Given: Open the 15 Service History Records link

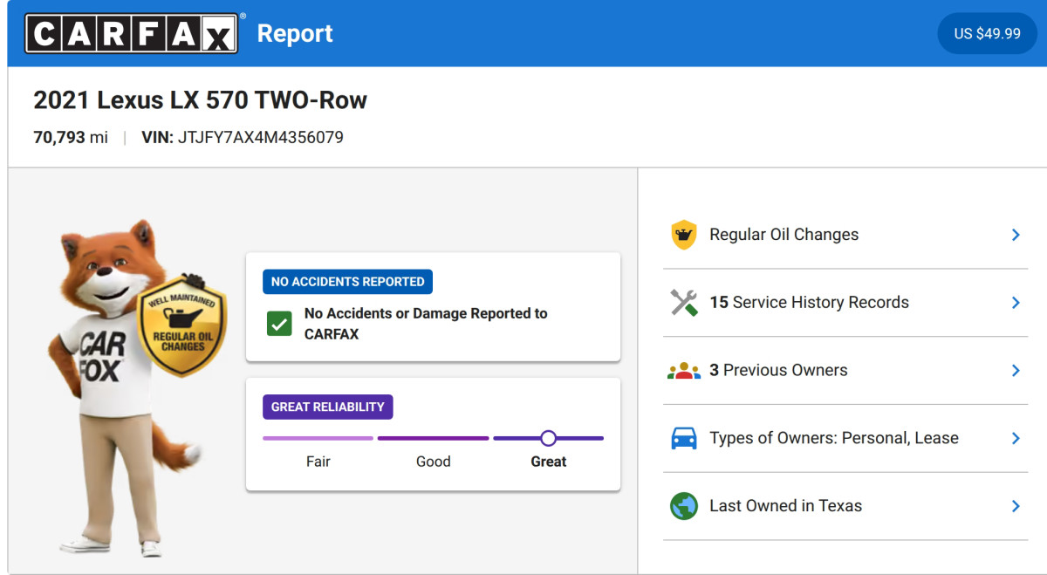Looking at the screenshot, I should click(x=809, y=303).
